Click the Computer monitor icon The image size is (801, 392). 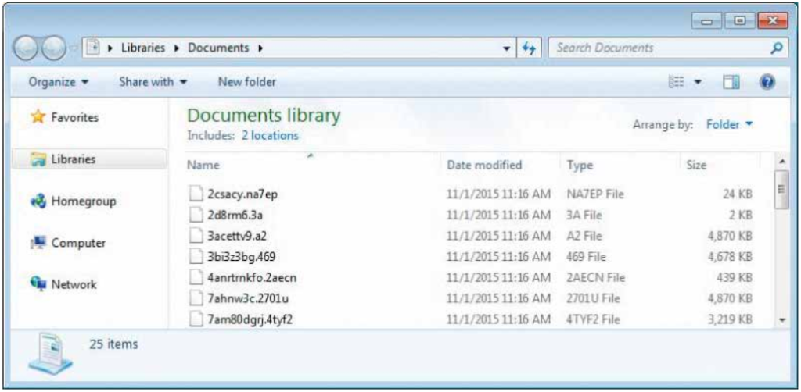click(38, 243)
